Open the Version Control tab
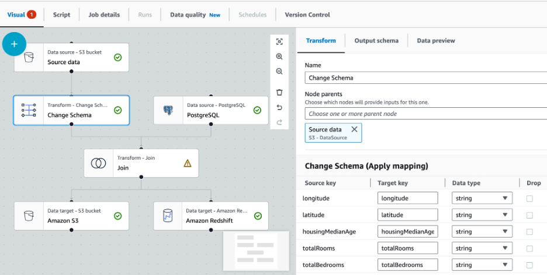This screenshot has height=275, width=547. click(307, 15)
